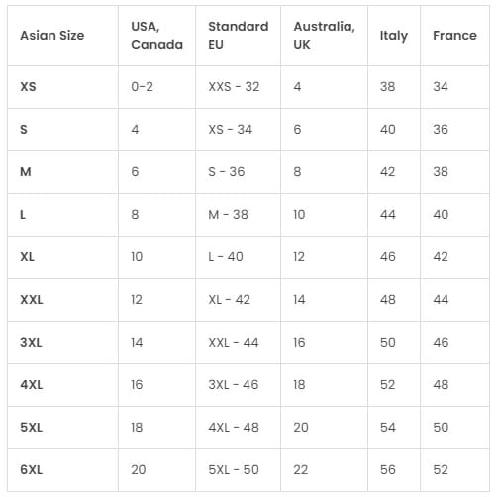Select the S - 36 EU cell
The image size is (496, 497).
click(x=227, y=172)
